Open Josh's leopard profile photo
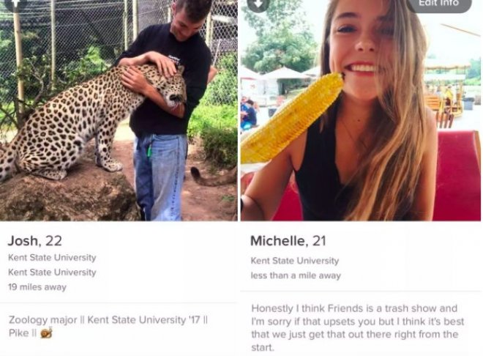 pyautogui.click(x=119, y=111)
